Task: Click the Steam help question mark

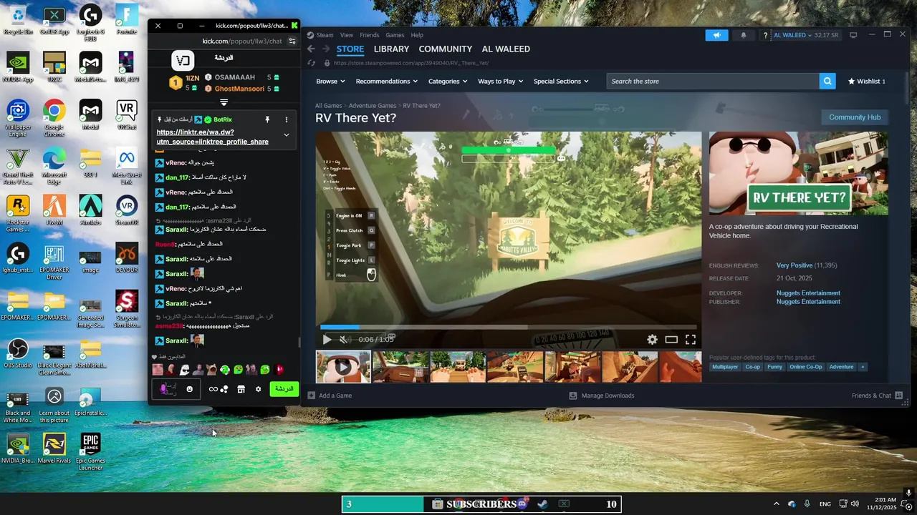Action: click(766, 35)
